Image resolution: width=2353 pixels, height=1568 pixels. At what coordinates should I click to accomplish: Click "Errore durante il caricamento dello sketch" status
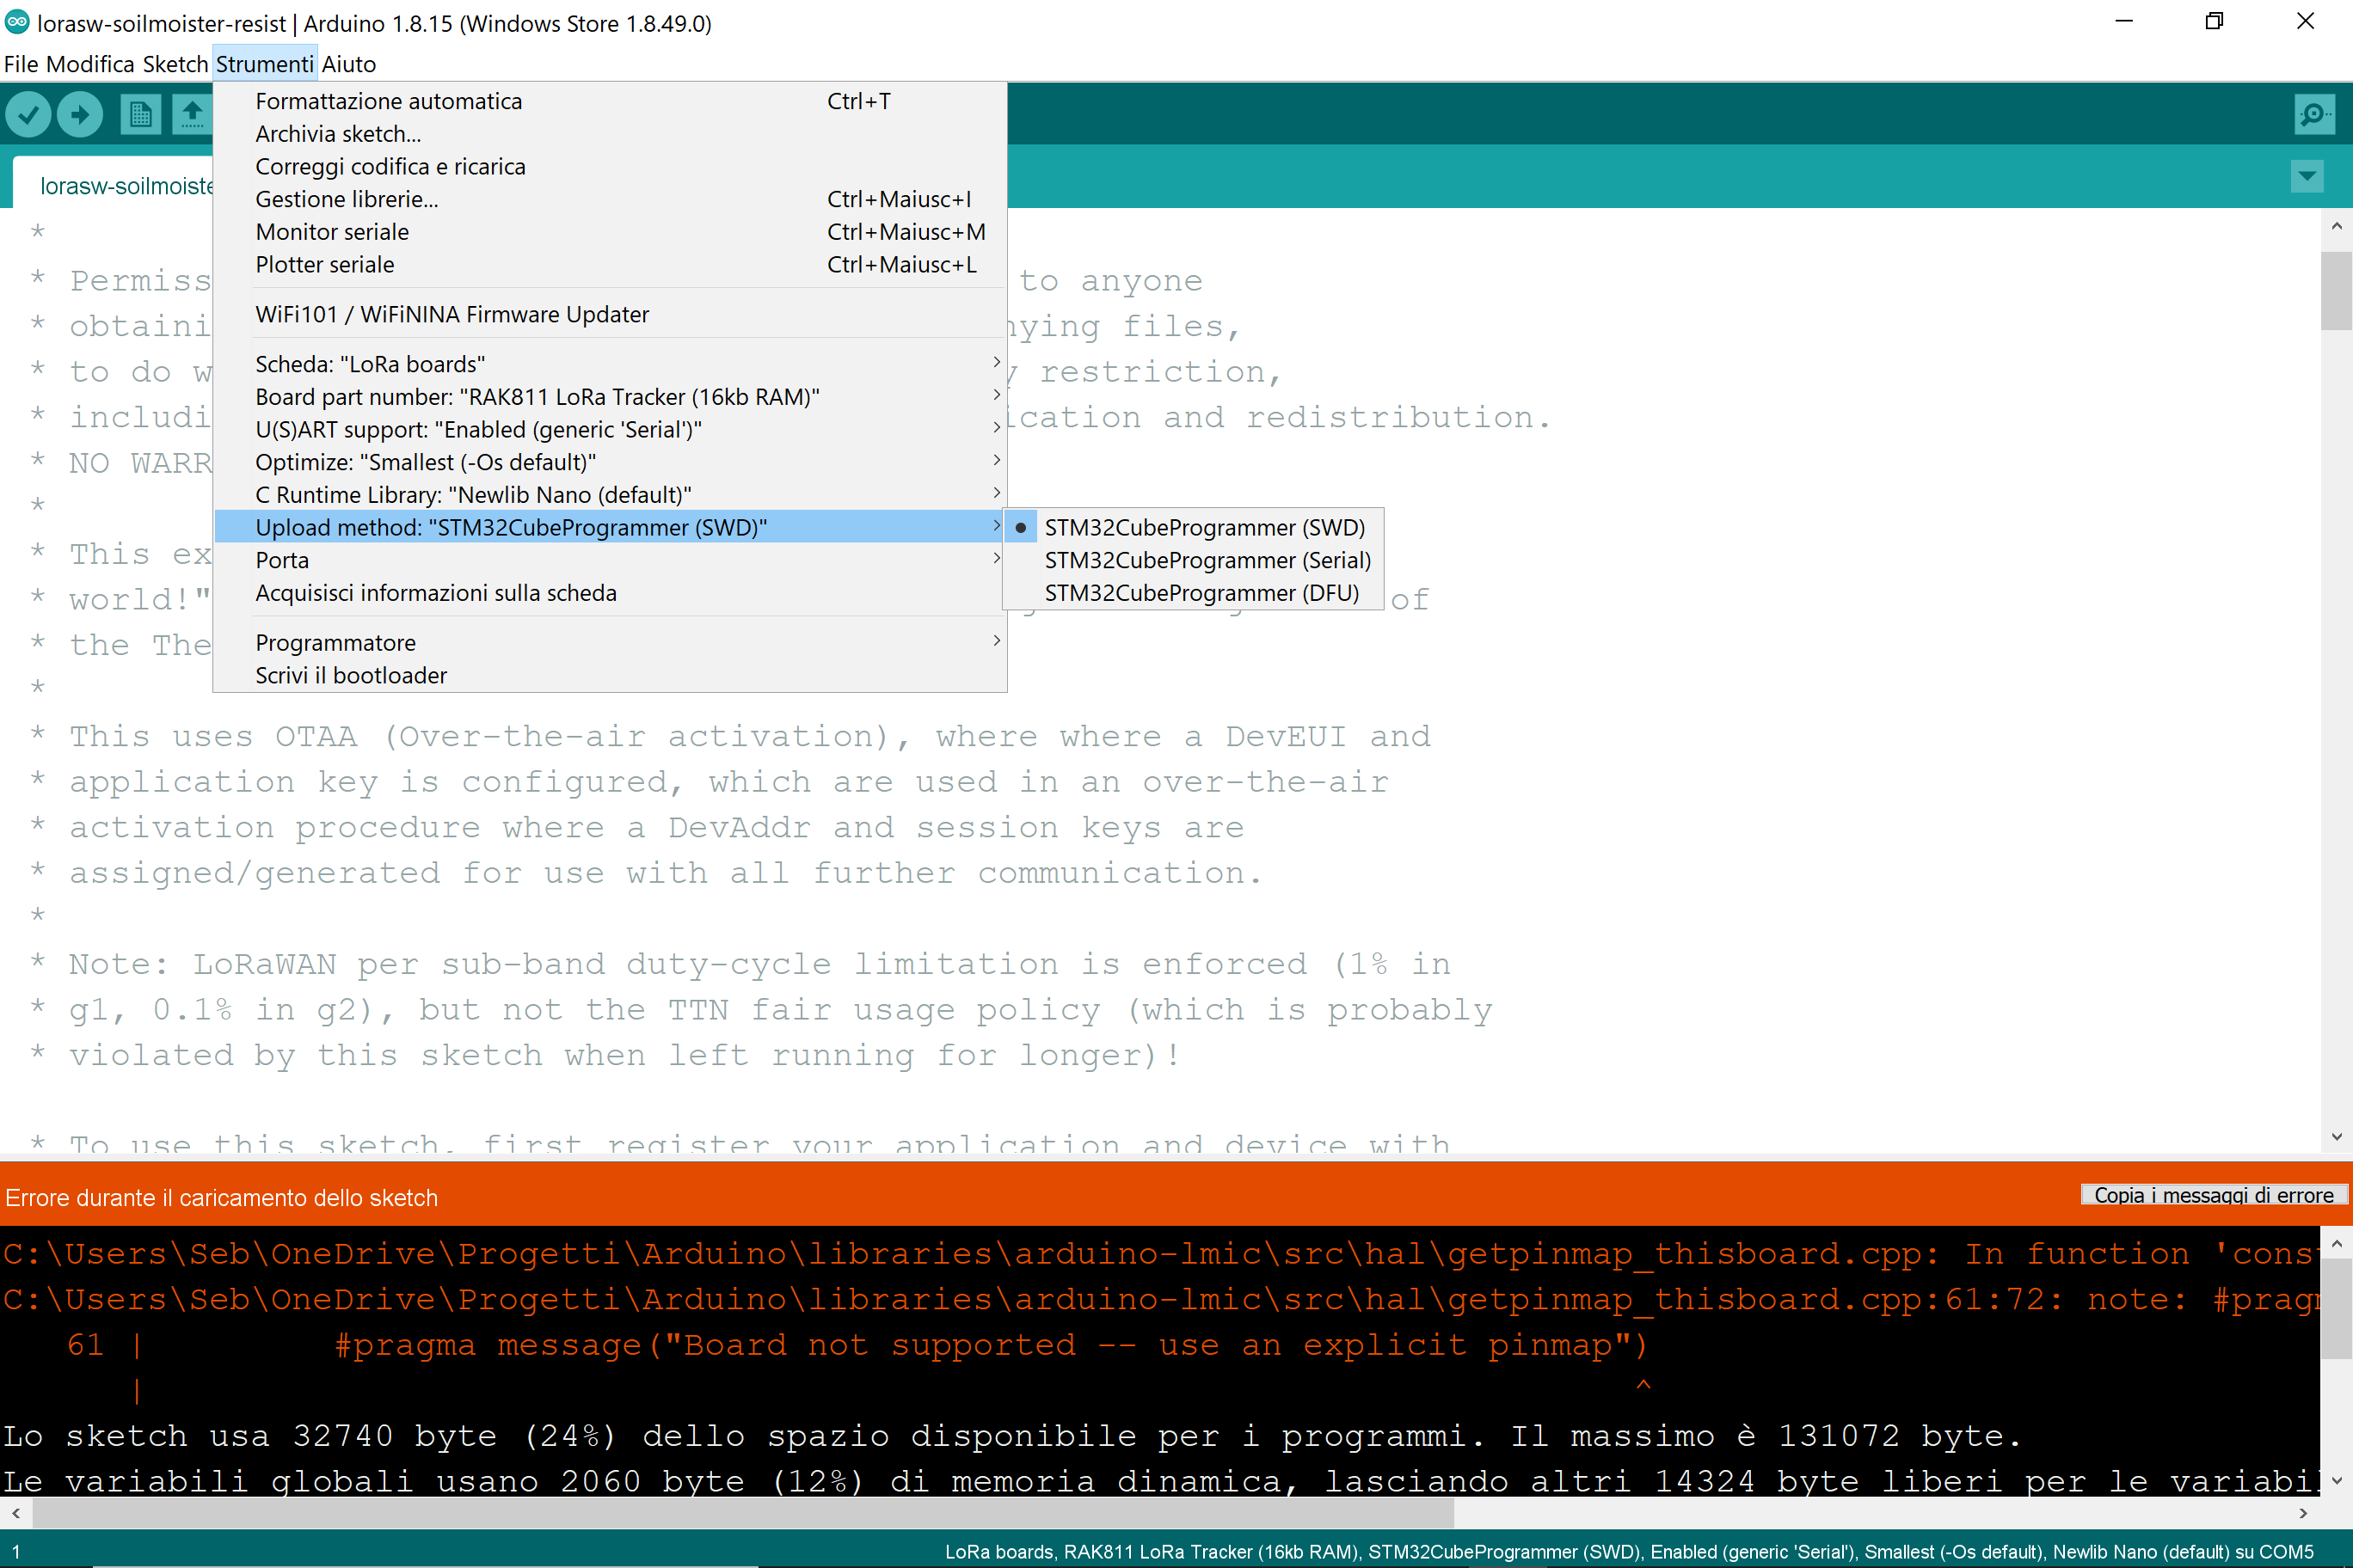pos(221,1197)
